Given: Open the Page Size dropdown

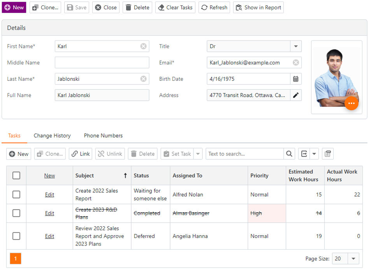Looking at the screenshot, I should [353, 259].
